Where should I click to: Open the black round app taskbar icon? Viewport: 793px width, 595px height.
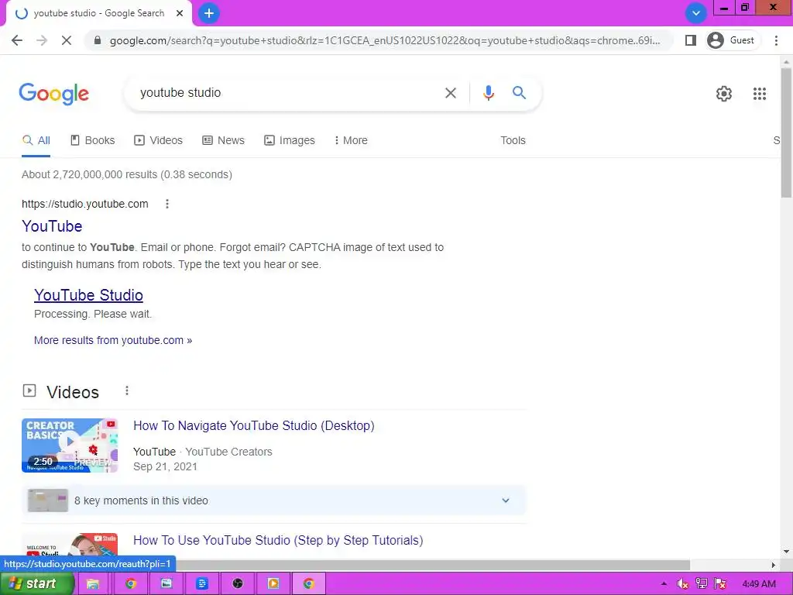pyautogui.click(x=237, y=584)
